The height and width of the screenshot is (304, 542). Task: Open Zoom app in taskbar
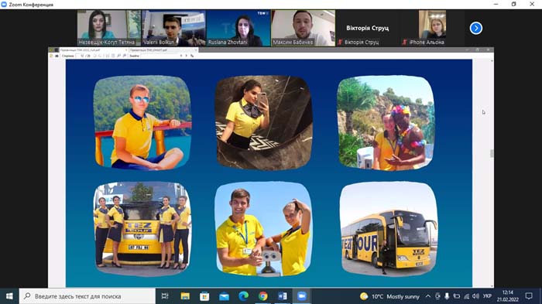coord(302,296)
